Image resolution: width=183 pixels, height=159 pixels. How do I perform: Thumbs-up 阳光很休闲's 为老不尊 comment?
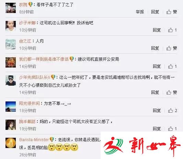click(x=172, y=110)
